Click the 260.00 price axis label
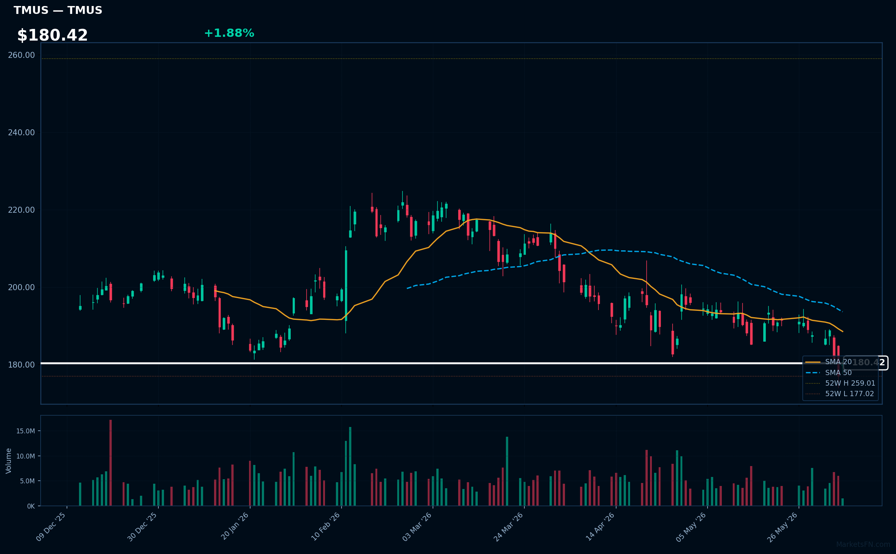This screenshot has width=896, height=554. (x=21, y=55)
